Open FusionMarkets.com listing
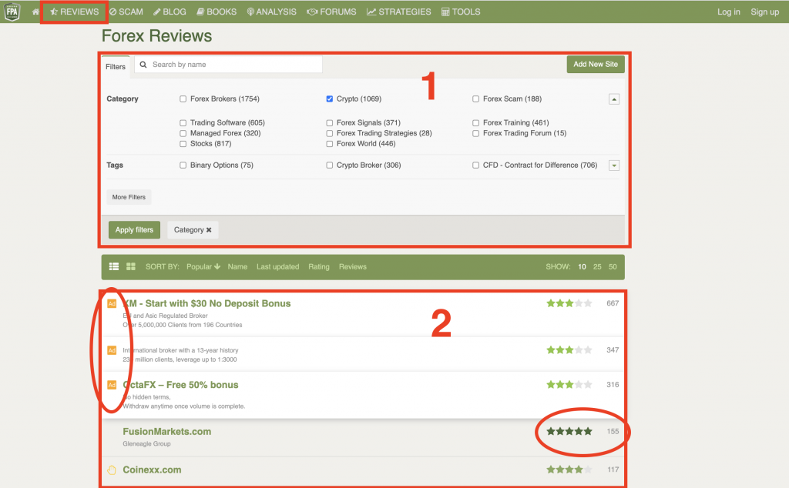 [x=167, y=432]
